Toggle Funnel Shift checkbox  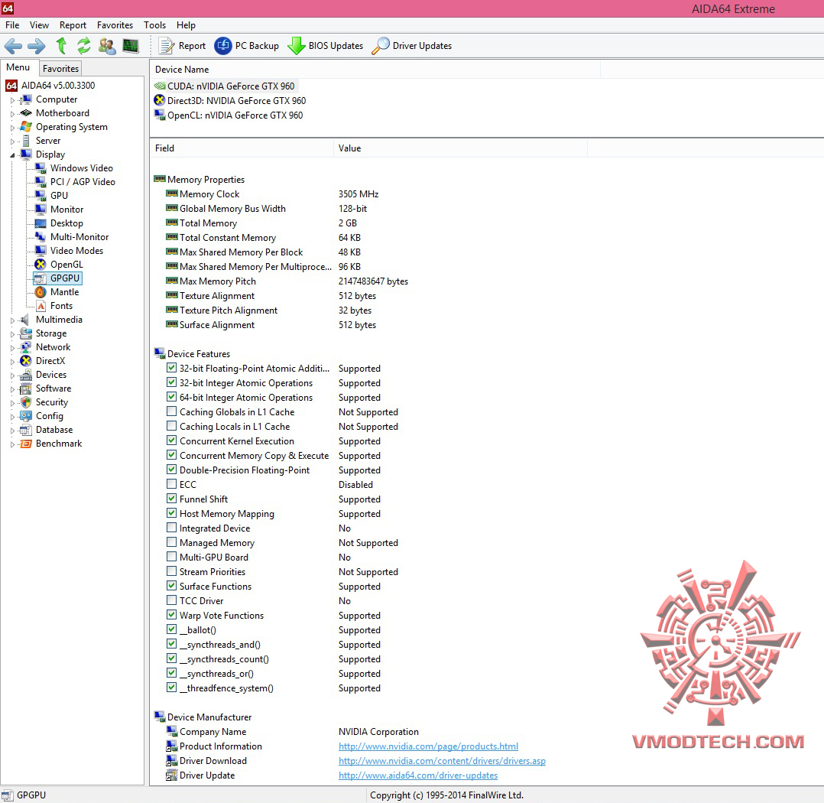click(171, 498)
